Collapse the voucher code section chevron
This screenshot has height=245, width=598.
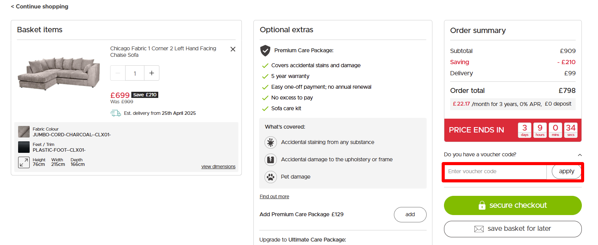(580, 155)
